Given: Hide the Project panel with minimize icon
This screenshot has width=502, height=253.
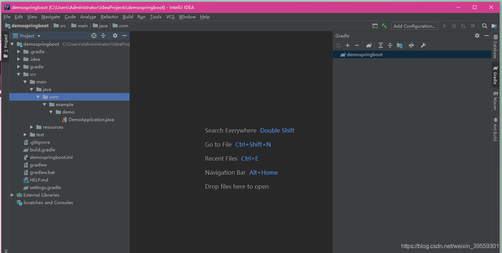Looking at the screenshot, I should point(125,36).
